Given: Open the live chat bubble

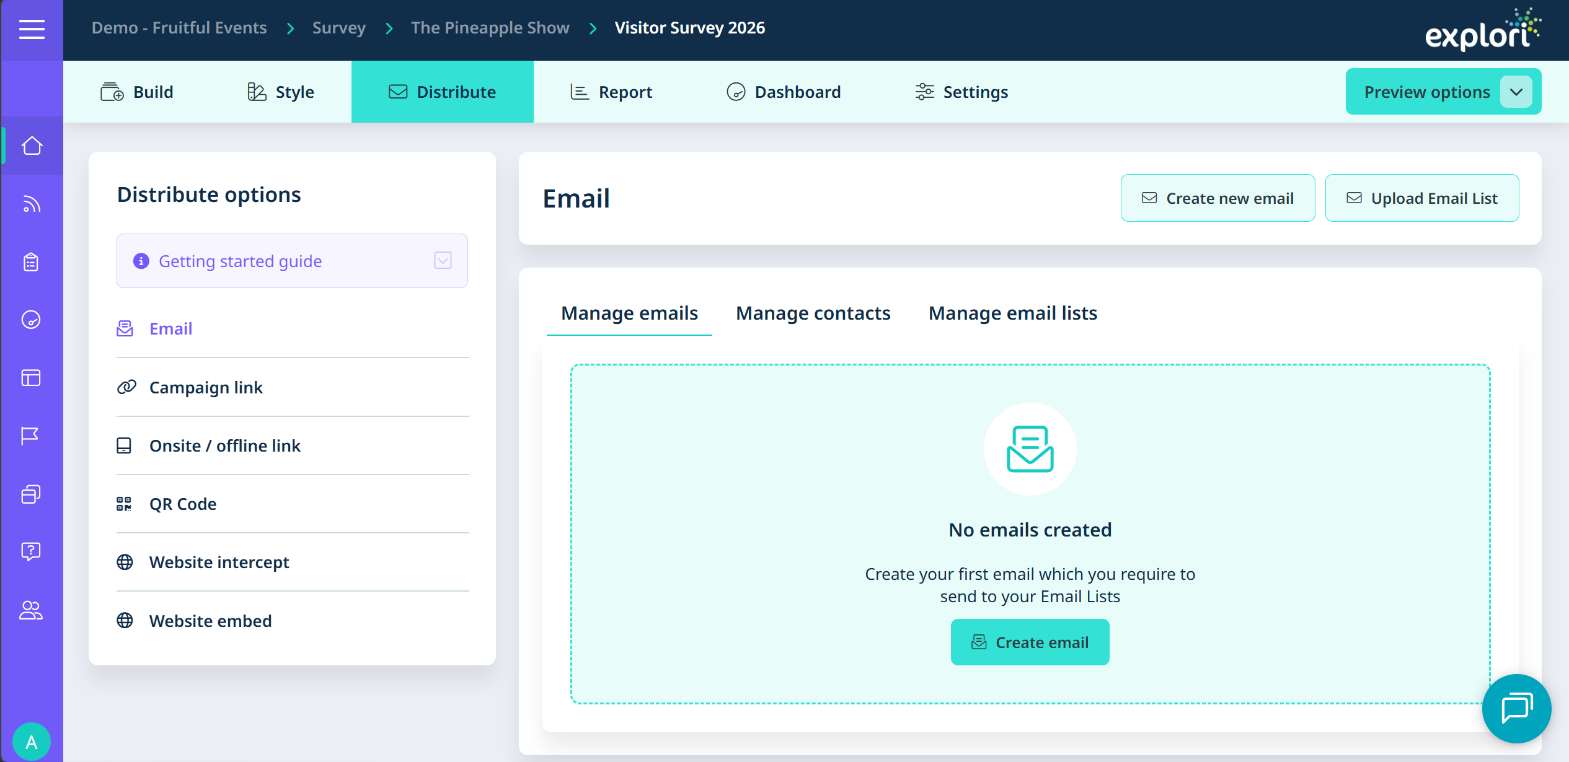Looking at the screenshot, I should coord(1516,708).
